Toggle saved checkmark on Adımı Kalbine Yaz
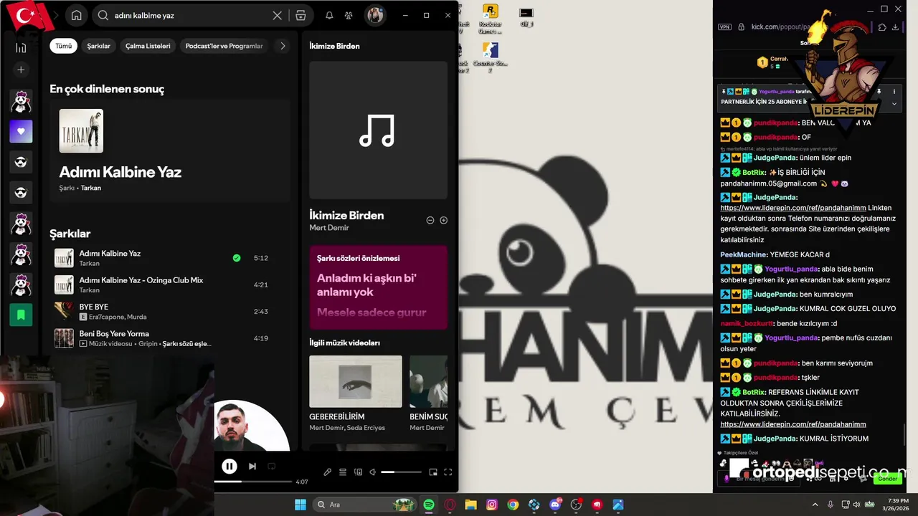 (237, 258)
